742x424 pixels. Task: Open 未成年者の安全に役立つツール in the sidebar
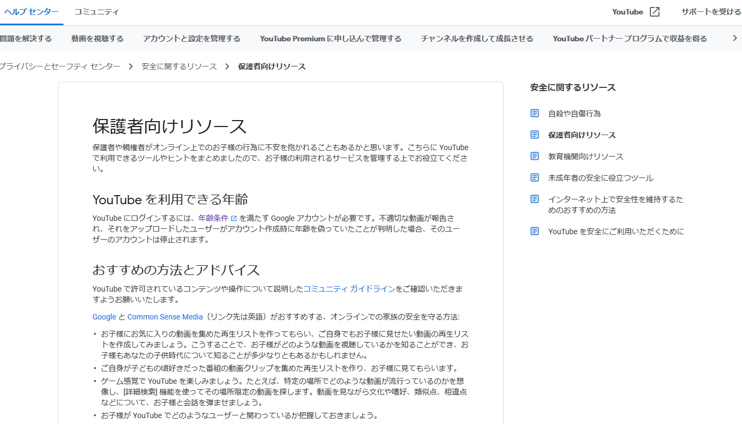click(x=601, y=178)
